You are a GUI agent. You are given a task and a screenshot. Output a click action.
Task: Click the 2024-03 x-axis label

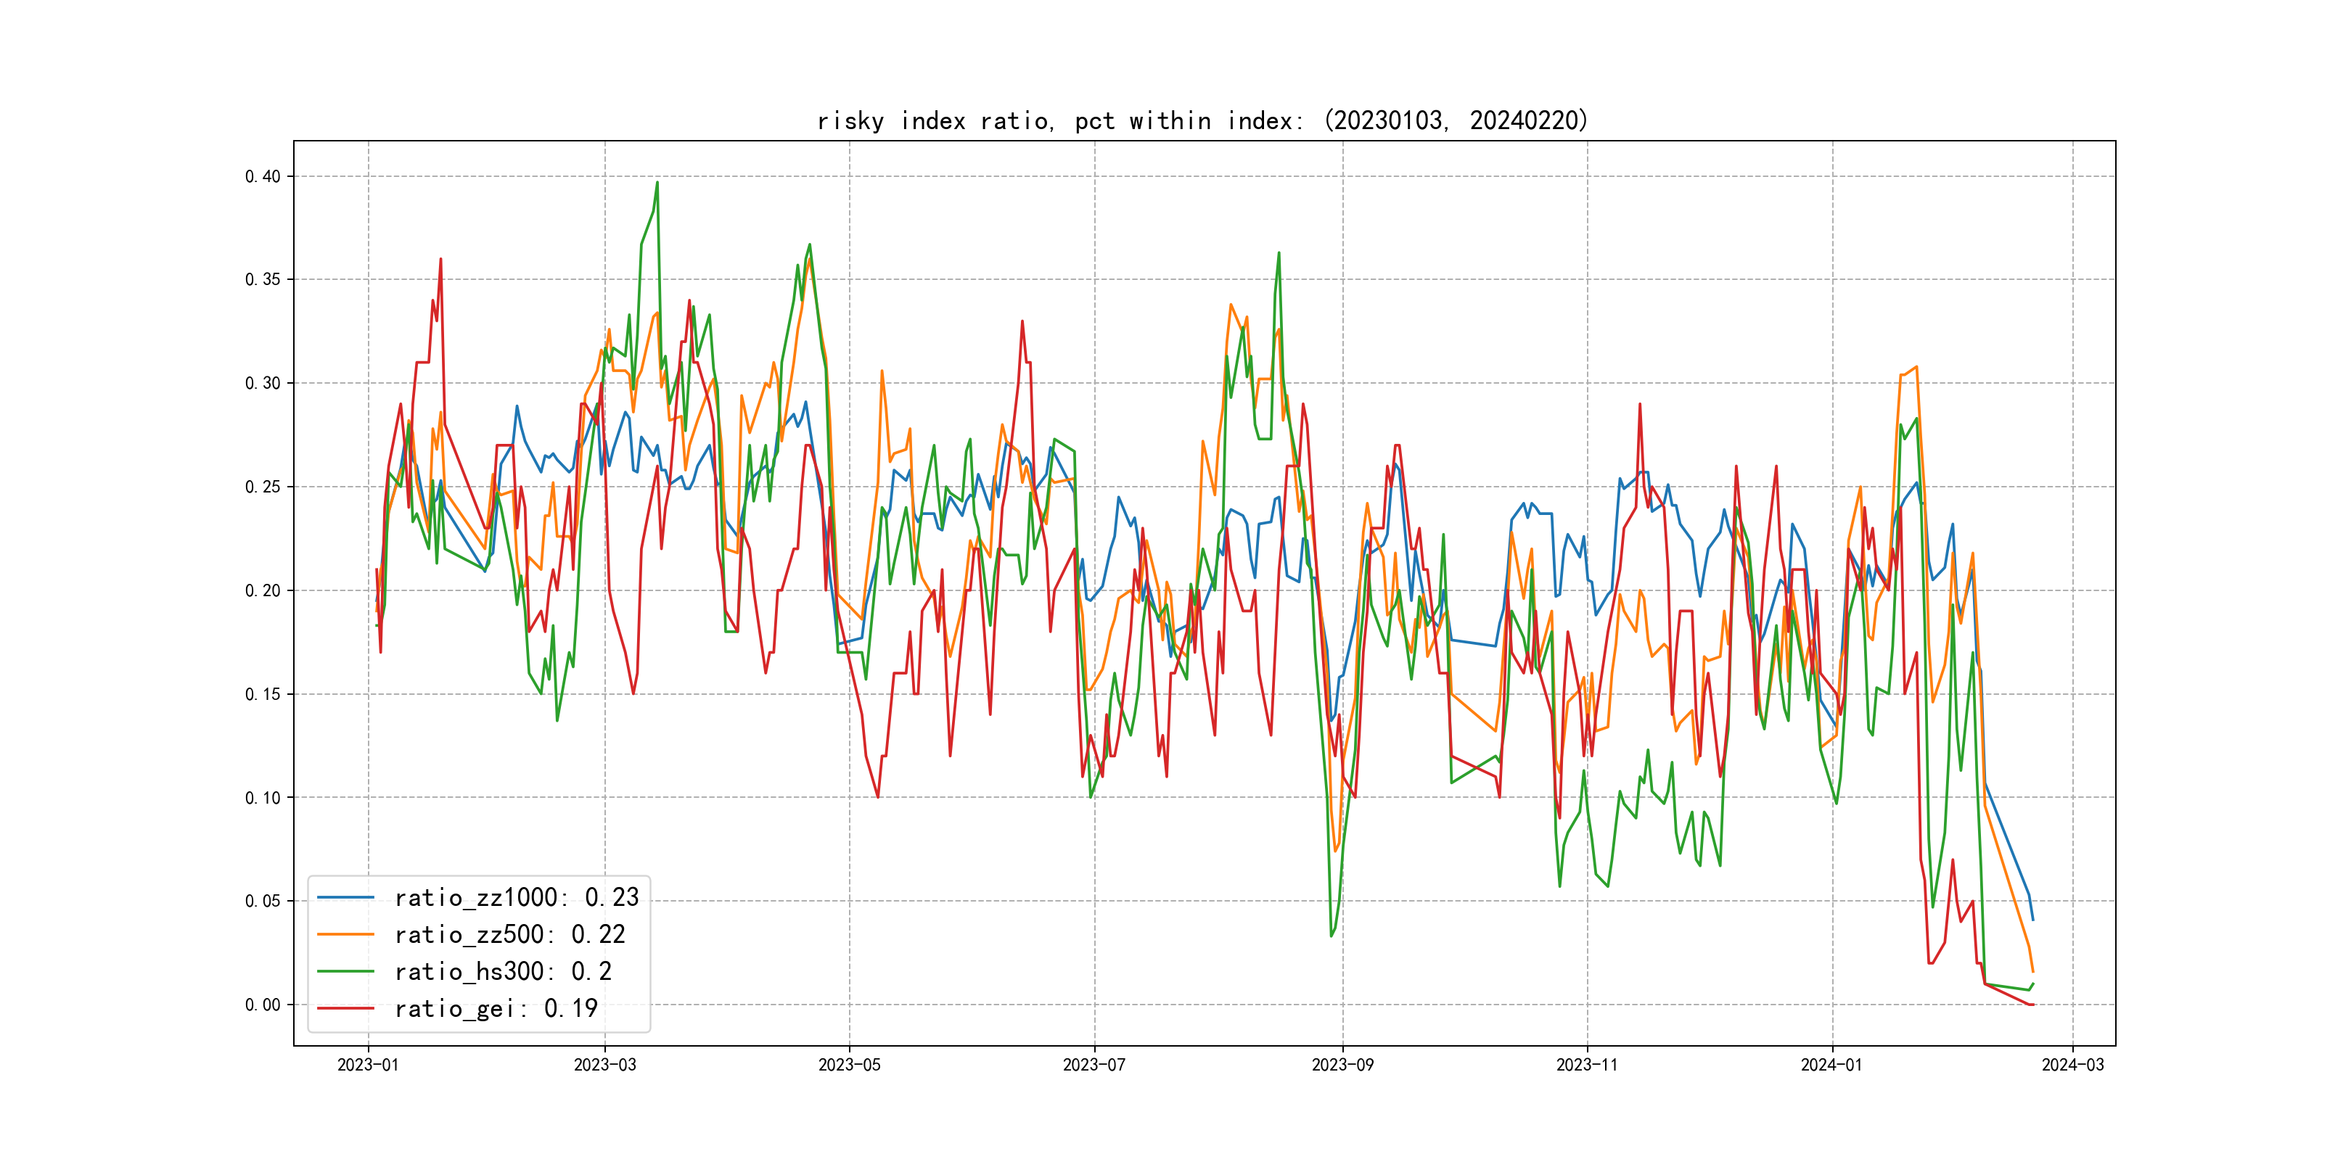(2072, 1065)
